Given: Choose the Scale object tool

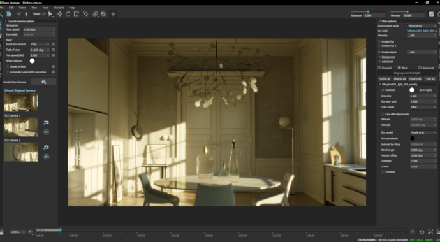Looking at the screenshot, I should click(77, 14).
